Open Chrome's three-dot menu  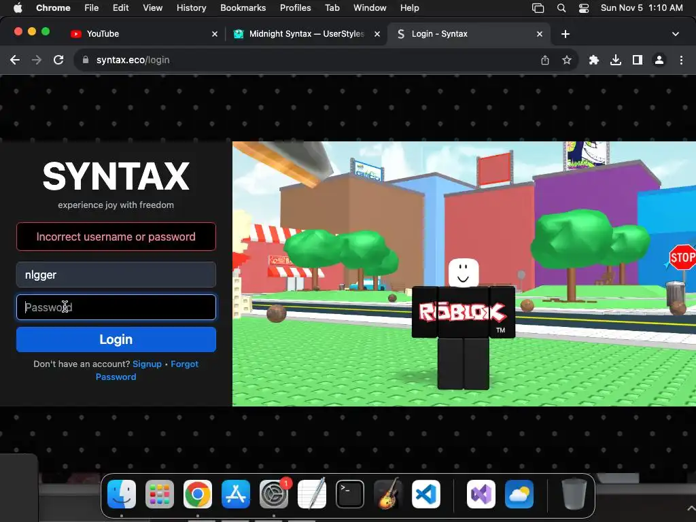[x=681, y=60]
